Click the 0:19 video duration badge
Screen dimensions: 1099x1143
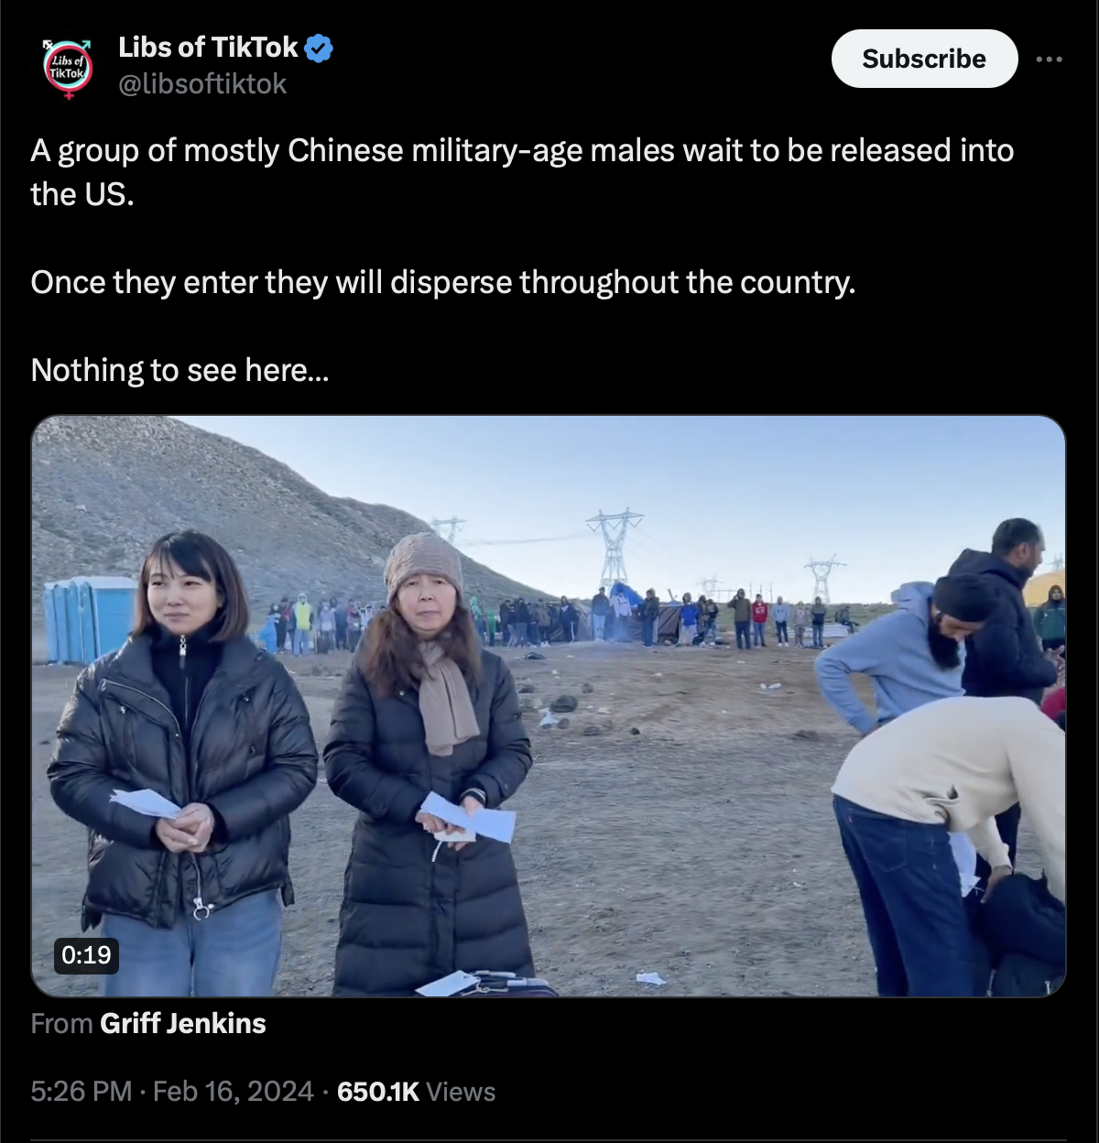[x=86, y=955]
